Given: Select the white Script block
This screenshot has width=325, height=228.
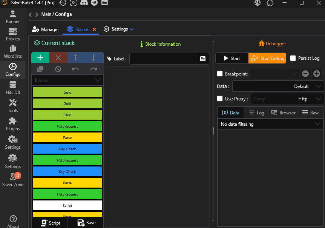Looking at the screenshot, I should pos(67,205).
